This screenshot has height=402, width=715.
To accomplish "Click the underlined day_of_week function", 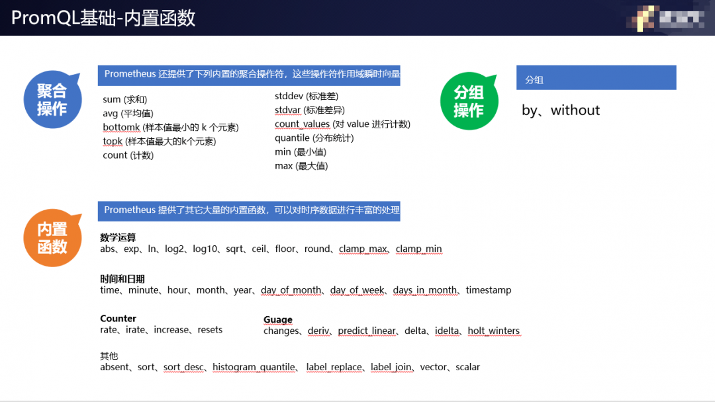I will (358, 290).
